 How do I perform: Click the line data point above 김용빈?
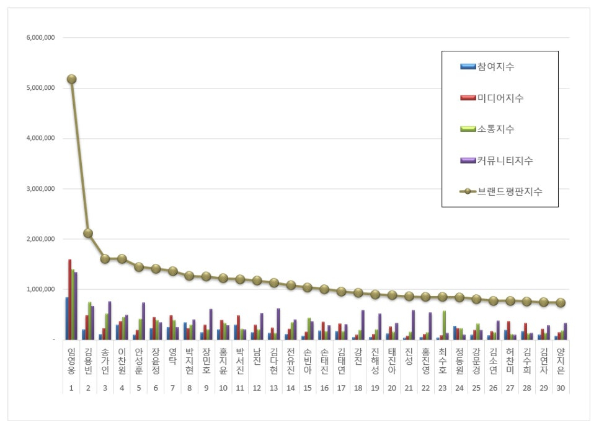88,233
